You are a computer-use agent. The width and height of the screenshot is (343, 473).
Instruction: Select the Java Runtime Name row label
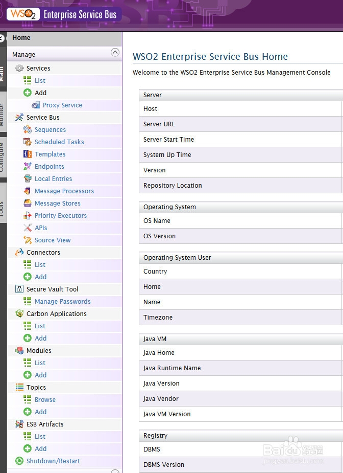[x=171, y=368]
